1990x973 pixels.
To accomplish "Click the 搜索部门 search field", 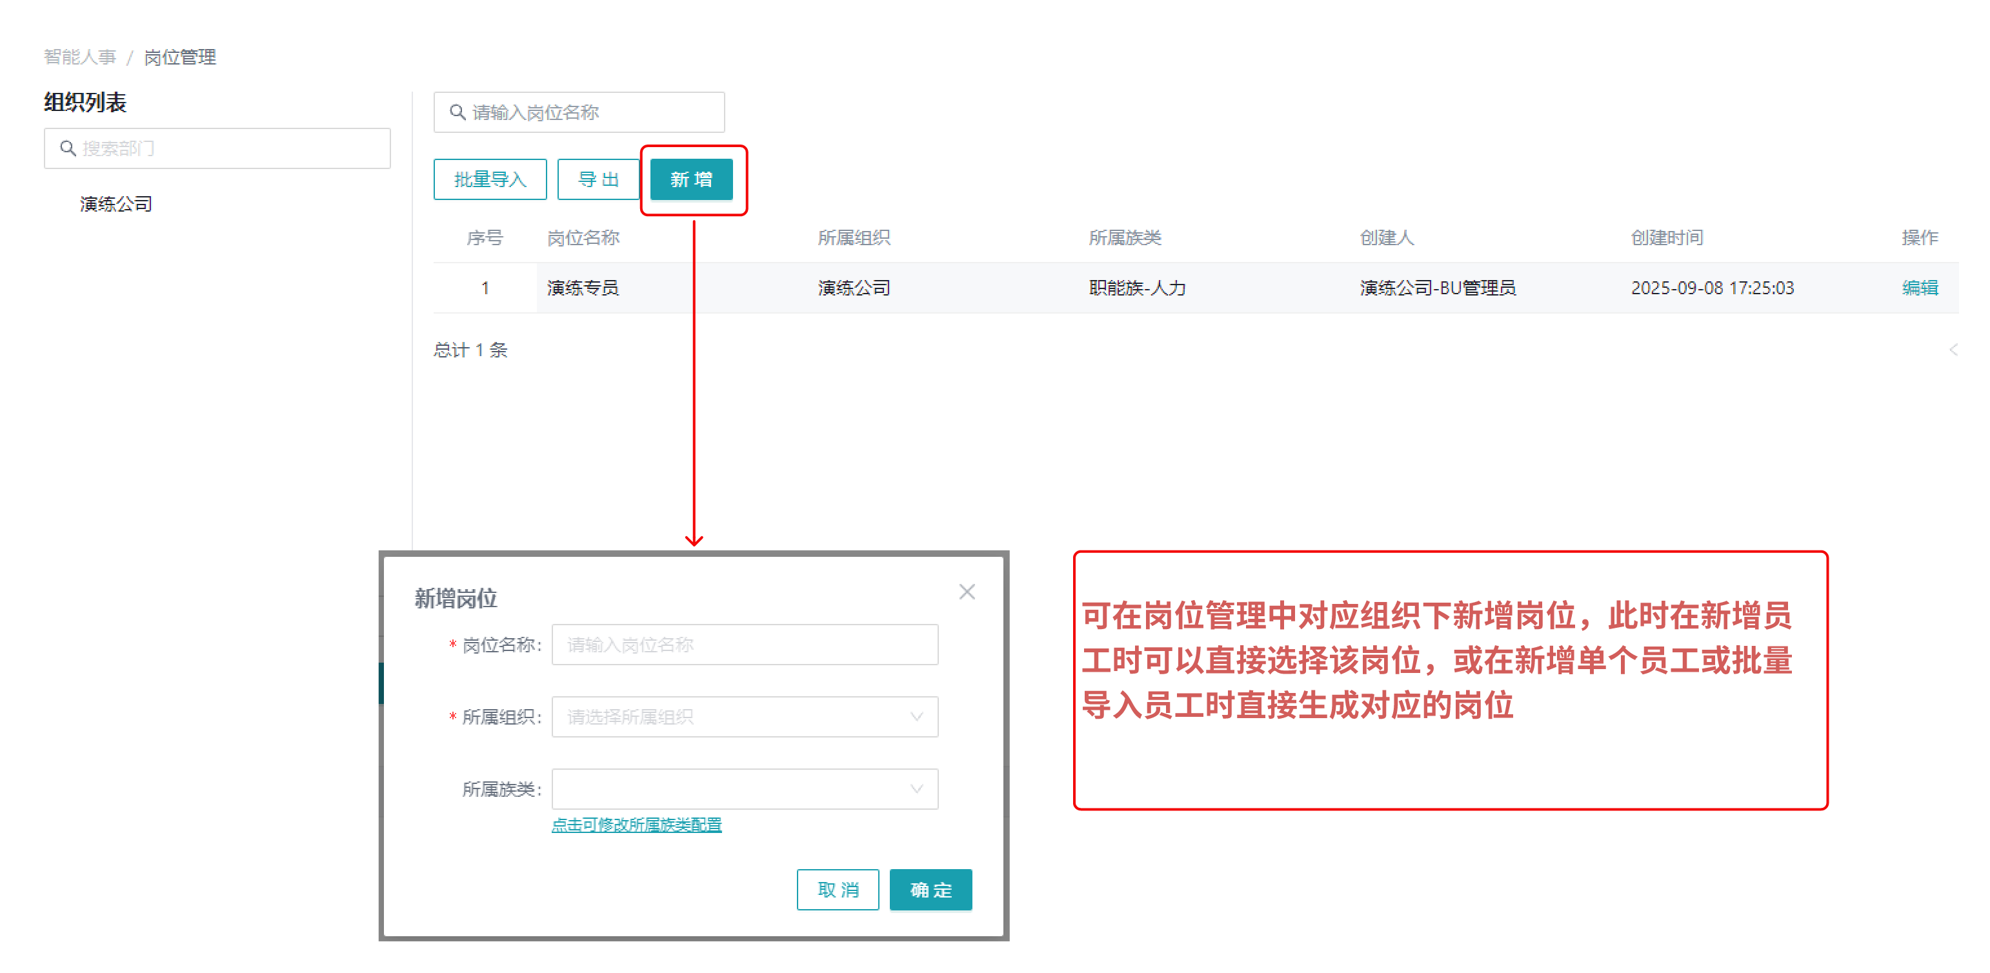I will pos(232,148).
